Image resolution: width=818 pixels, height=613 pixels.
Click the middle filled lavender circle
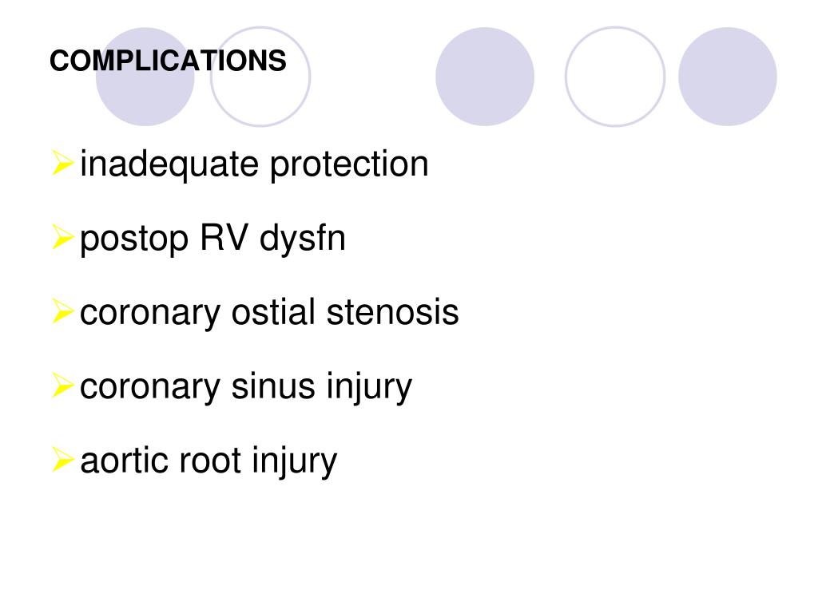coord(485,77)
